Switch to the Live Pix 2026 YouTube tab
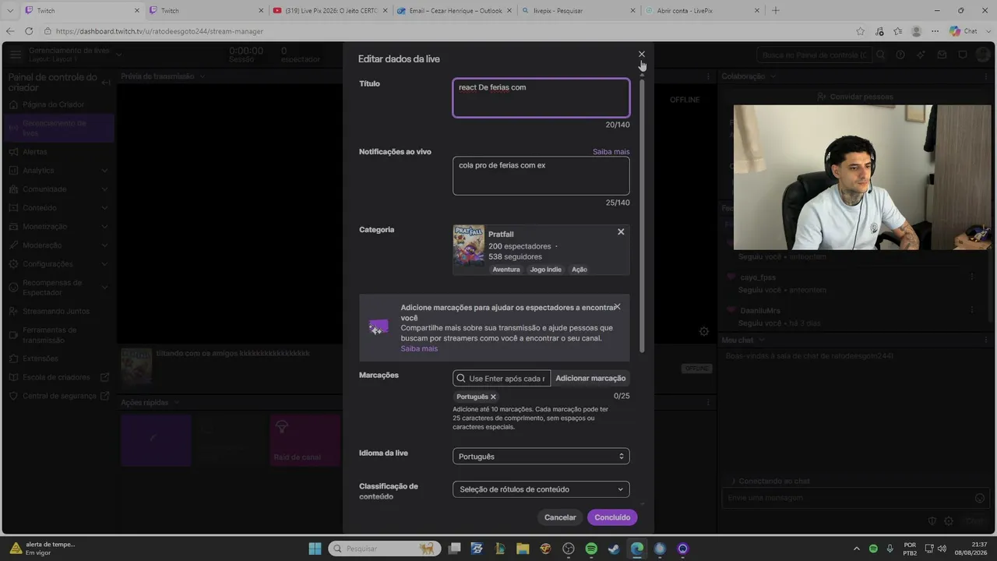 pyautogui.click(x=330, y=11)
